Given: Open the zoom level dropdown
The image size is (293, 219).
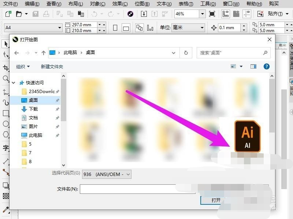Looking at the screenshot, I should pyautogui.click(x=203, y=14).
